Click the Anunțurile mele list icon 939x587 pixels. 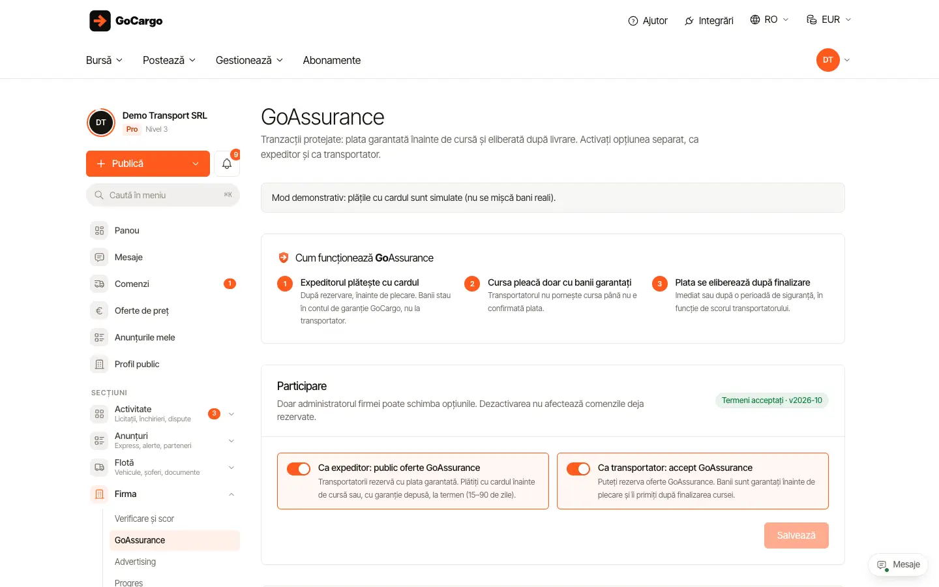[99, 337]
